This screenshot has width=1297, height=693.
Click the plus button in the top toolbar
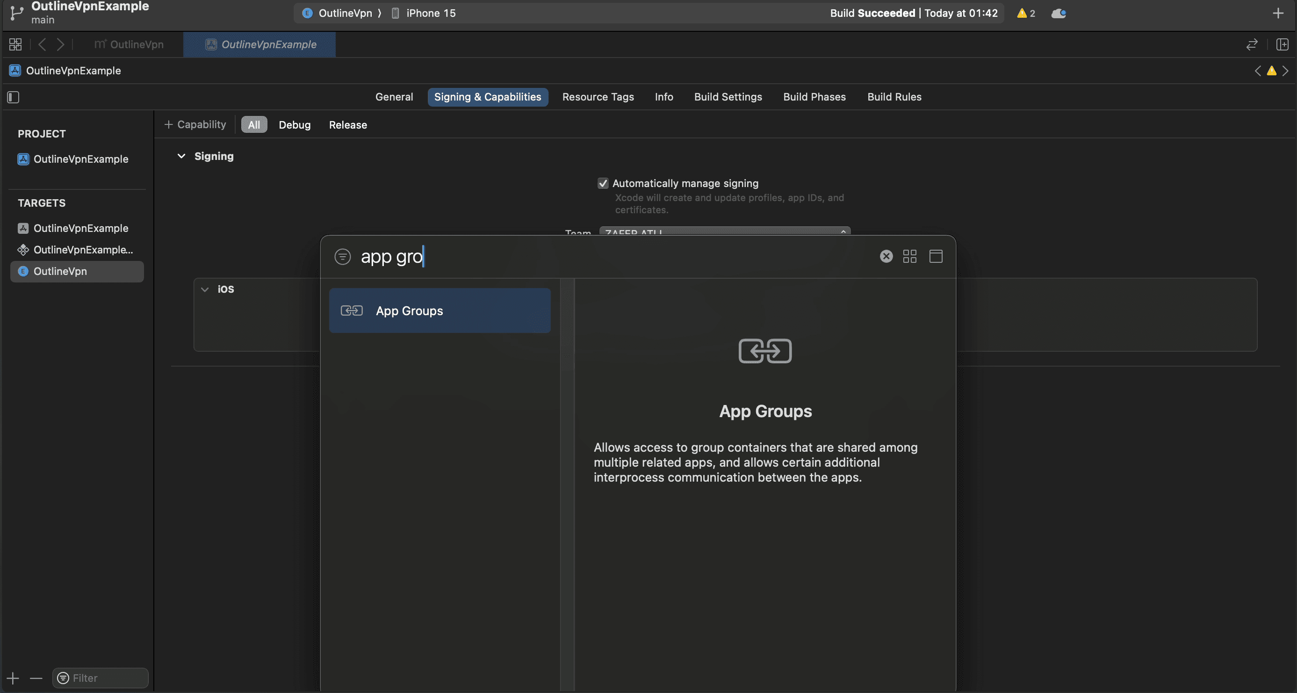point(1278,13)
